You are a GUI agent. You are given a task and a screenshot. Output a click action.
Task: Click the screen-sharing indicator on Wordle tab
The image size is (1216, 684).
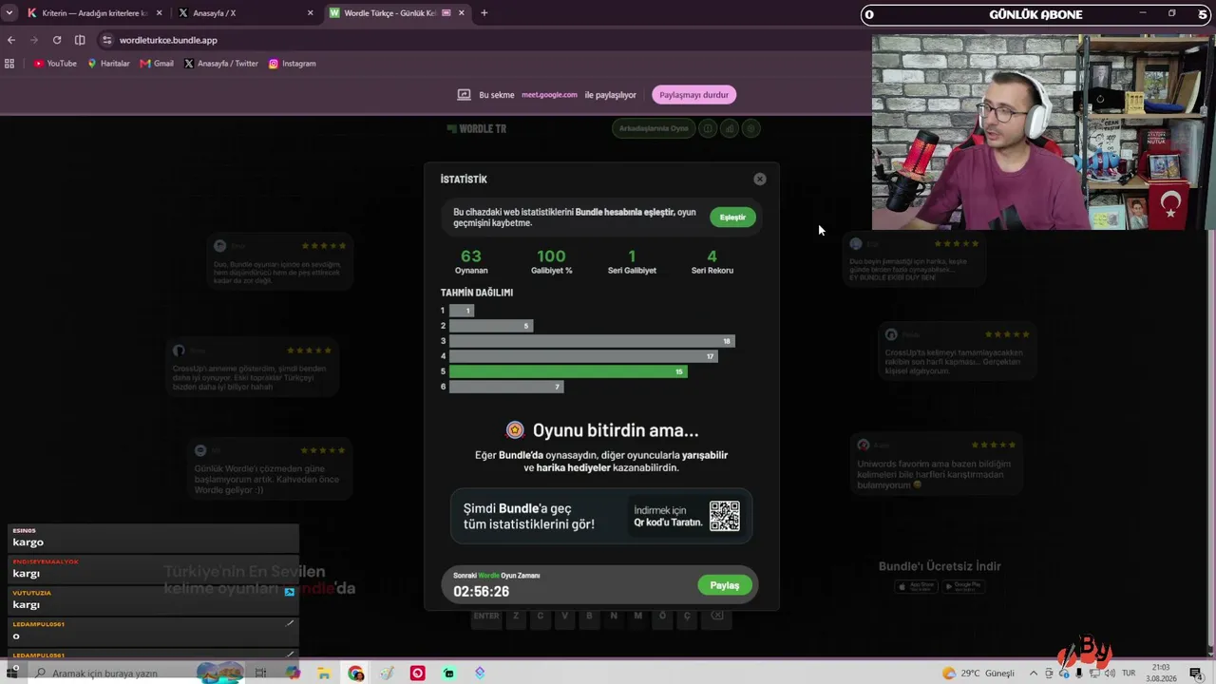446,13
